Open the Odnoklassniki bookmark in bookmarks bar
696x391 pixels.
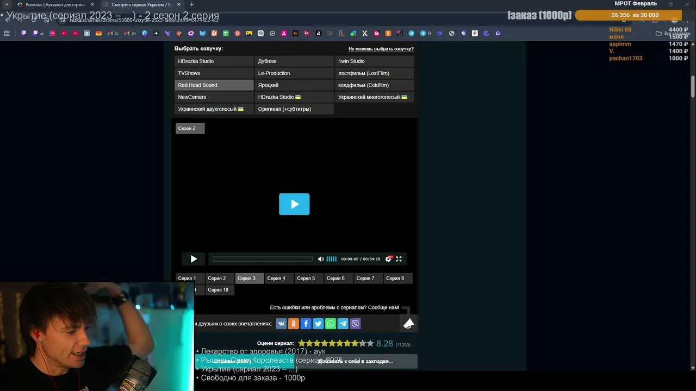(x=388, y=33)
